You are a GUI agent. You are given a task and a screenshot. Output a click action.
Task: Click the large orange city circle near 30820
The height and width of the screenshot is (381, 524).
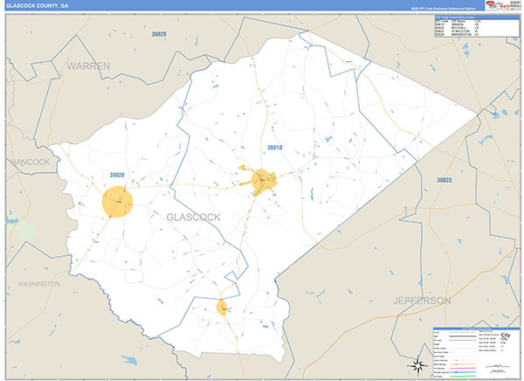click(x=117, y=201)
